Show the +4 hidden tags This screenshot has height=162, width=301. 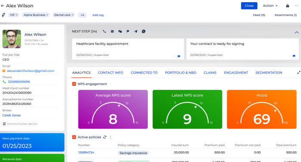pos(82,15)
